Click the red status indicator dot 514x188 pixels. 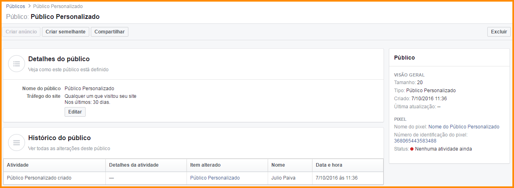(x=412, y=149)
